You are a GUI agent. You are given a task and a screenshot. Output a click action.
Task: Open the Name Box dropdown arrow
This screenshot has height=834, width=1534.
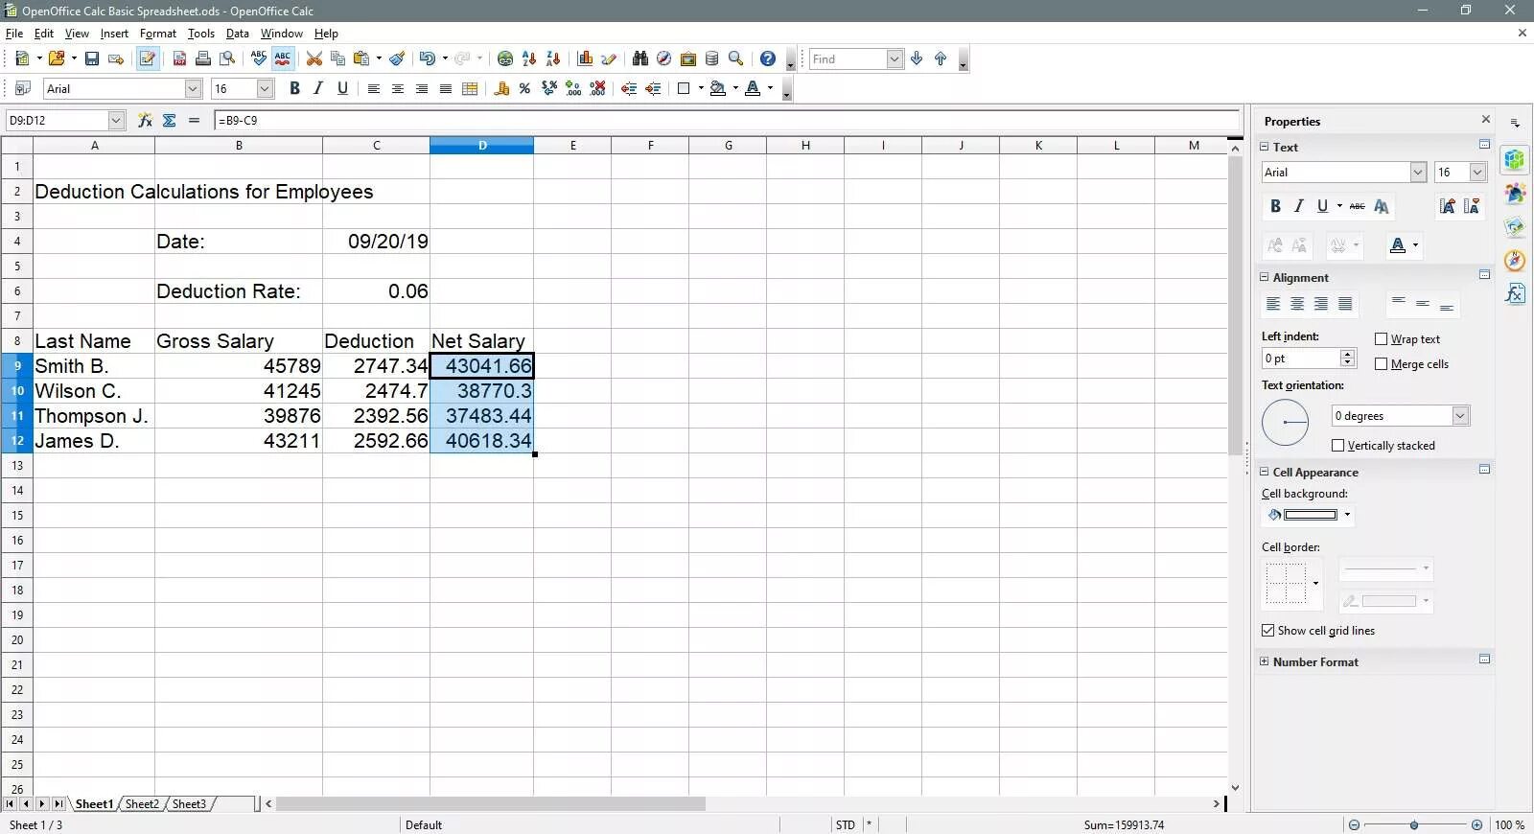(x=116, y=120)
